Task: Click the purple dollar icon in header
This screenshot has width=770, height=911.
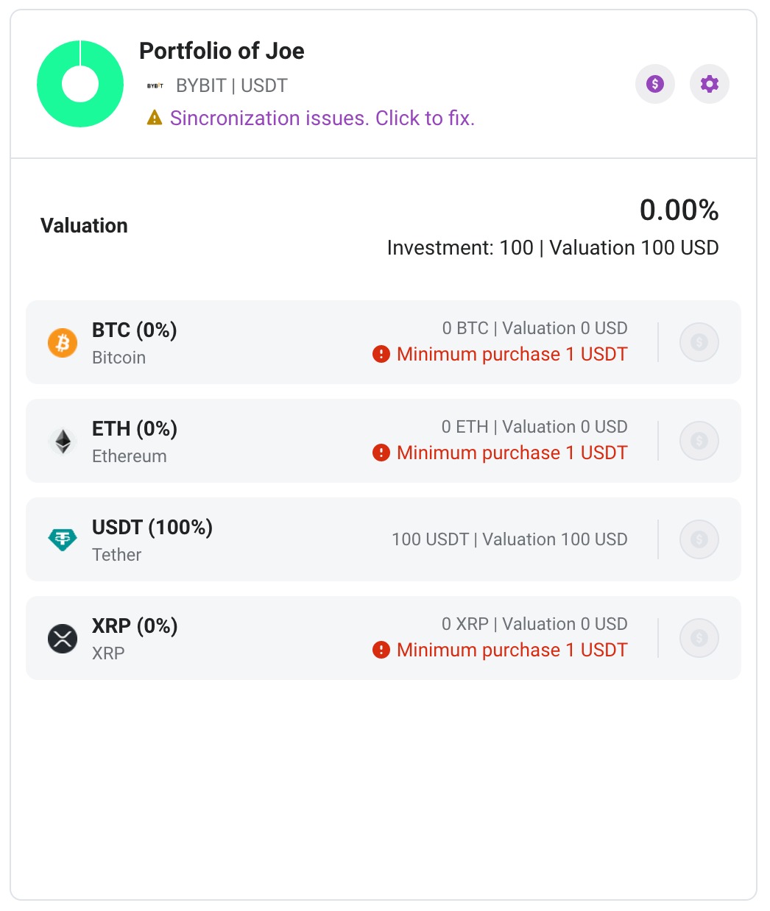Action: (x=654, y=84)
